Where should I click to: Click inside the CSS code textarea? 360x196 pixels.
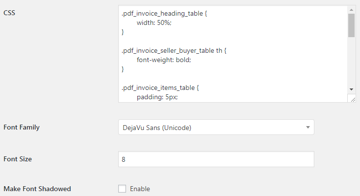click(233, 54)
